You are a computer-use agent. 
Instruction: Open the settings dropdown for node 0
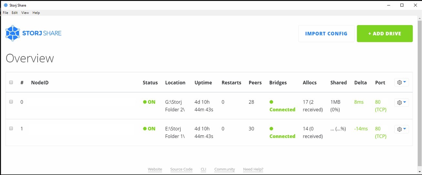(402, 102)
